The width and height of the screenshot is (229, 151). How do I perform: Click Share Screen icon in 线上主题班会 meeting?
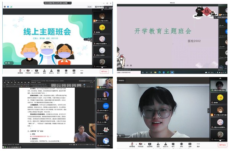(x=36, y=71)
